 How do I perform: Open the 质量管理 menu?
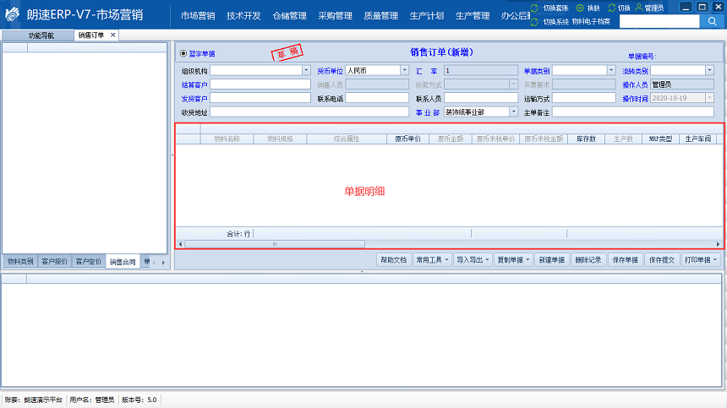[380, 16]
